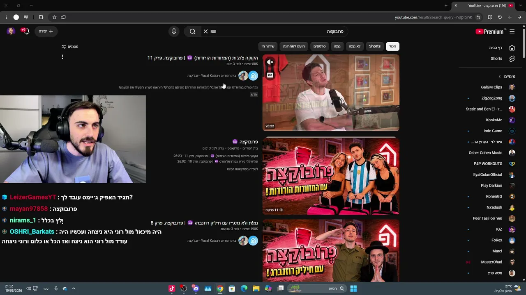
Task: Open the on-screen keyboard in the search box
Action: (213, 32)
